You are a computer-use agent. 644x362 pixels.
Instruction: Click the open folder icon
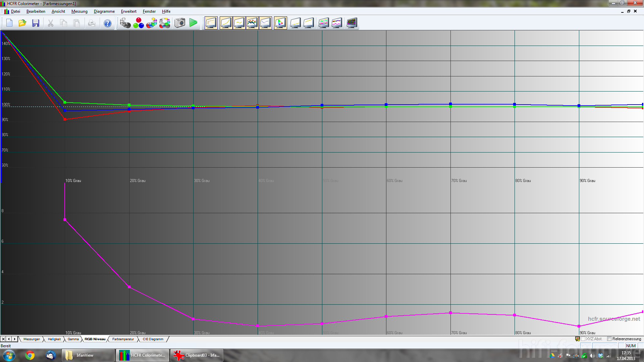pos(22,23)
